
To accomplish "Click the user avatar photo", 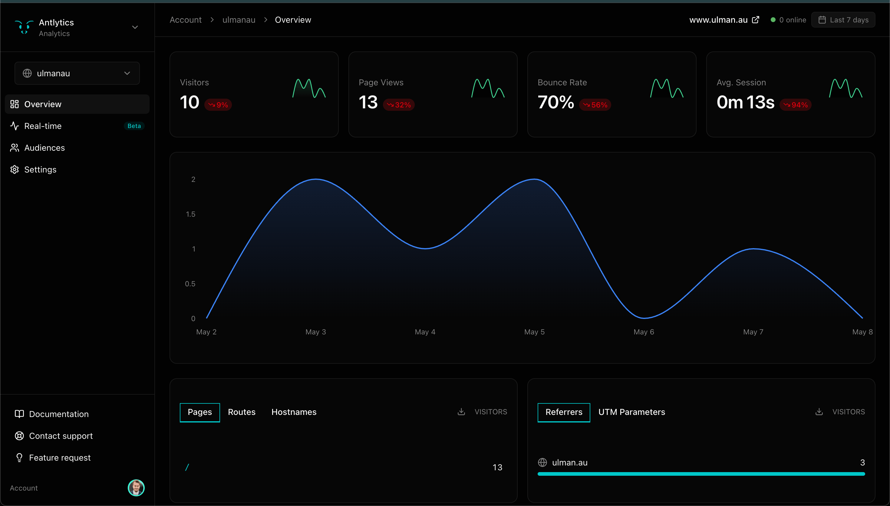I will (136, 488).
